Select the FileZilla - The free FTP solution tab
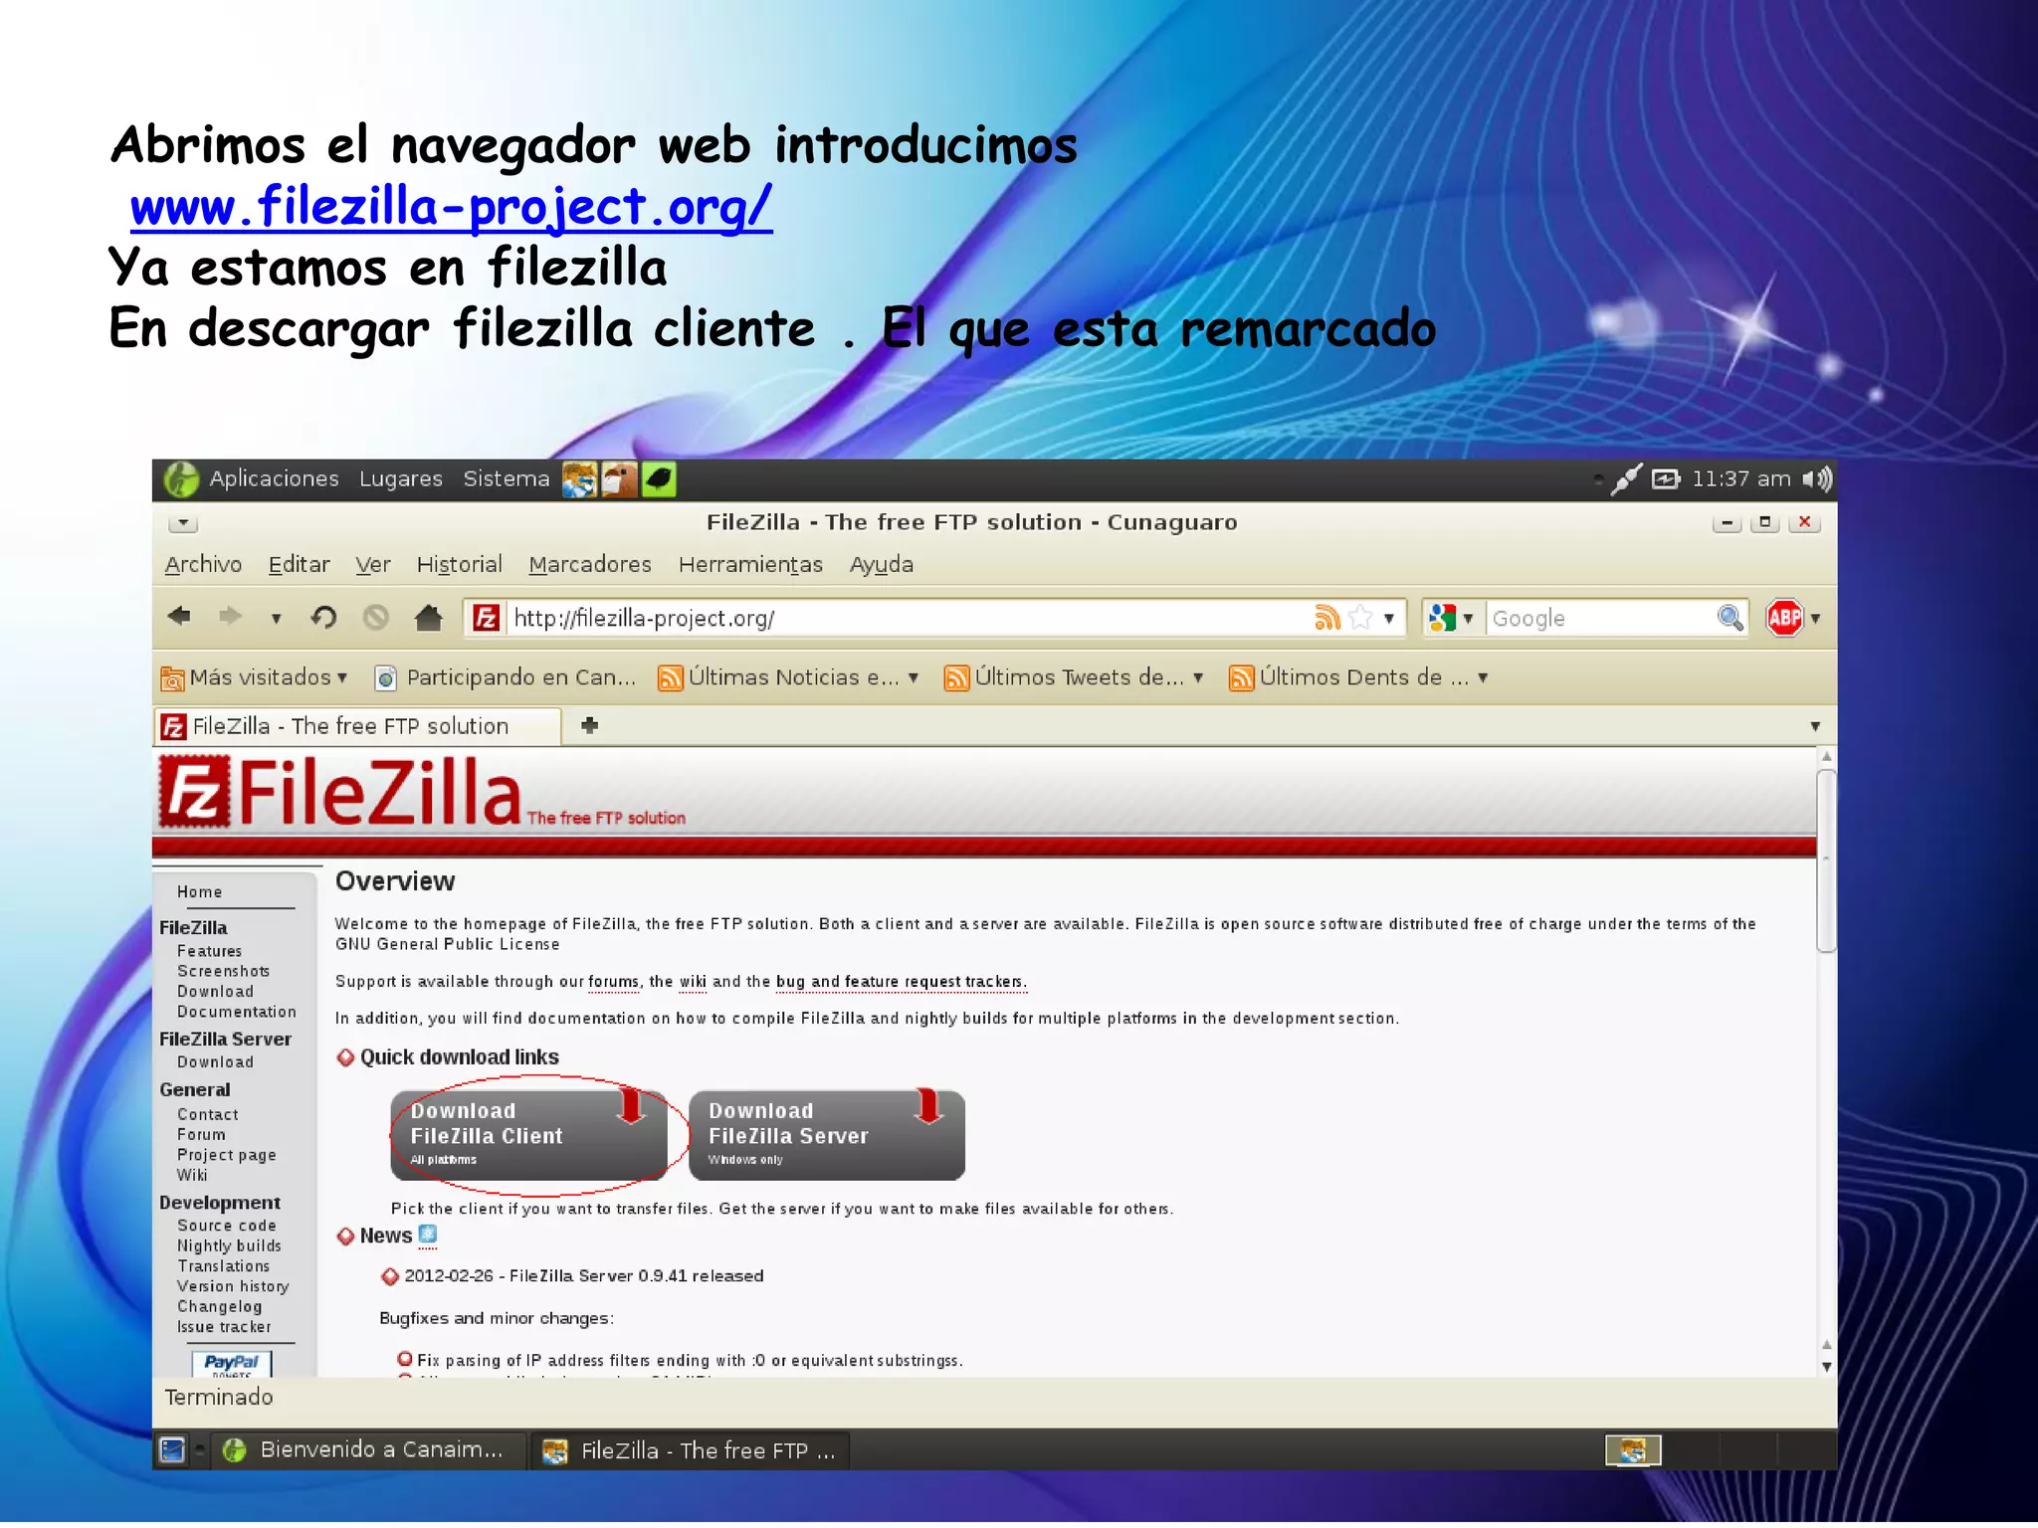The height and width of the screenshot is (1528, 2038). [x=356, y=726]
